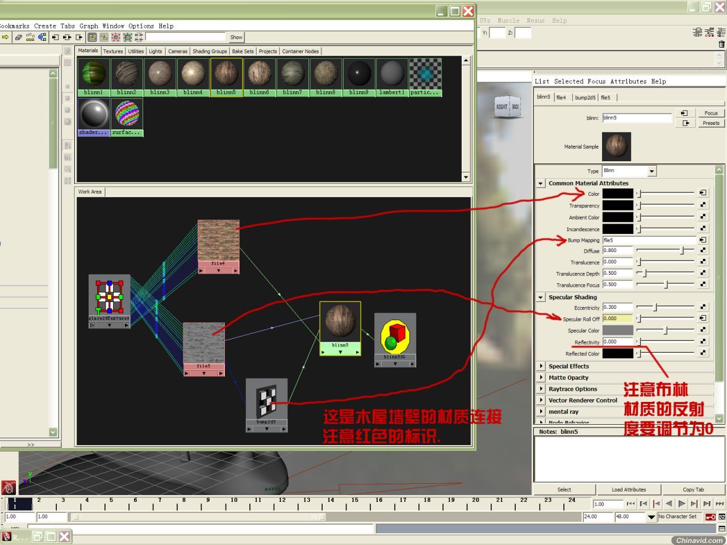
Task: Click the go to end playback button
Action: point(719,504)
